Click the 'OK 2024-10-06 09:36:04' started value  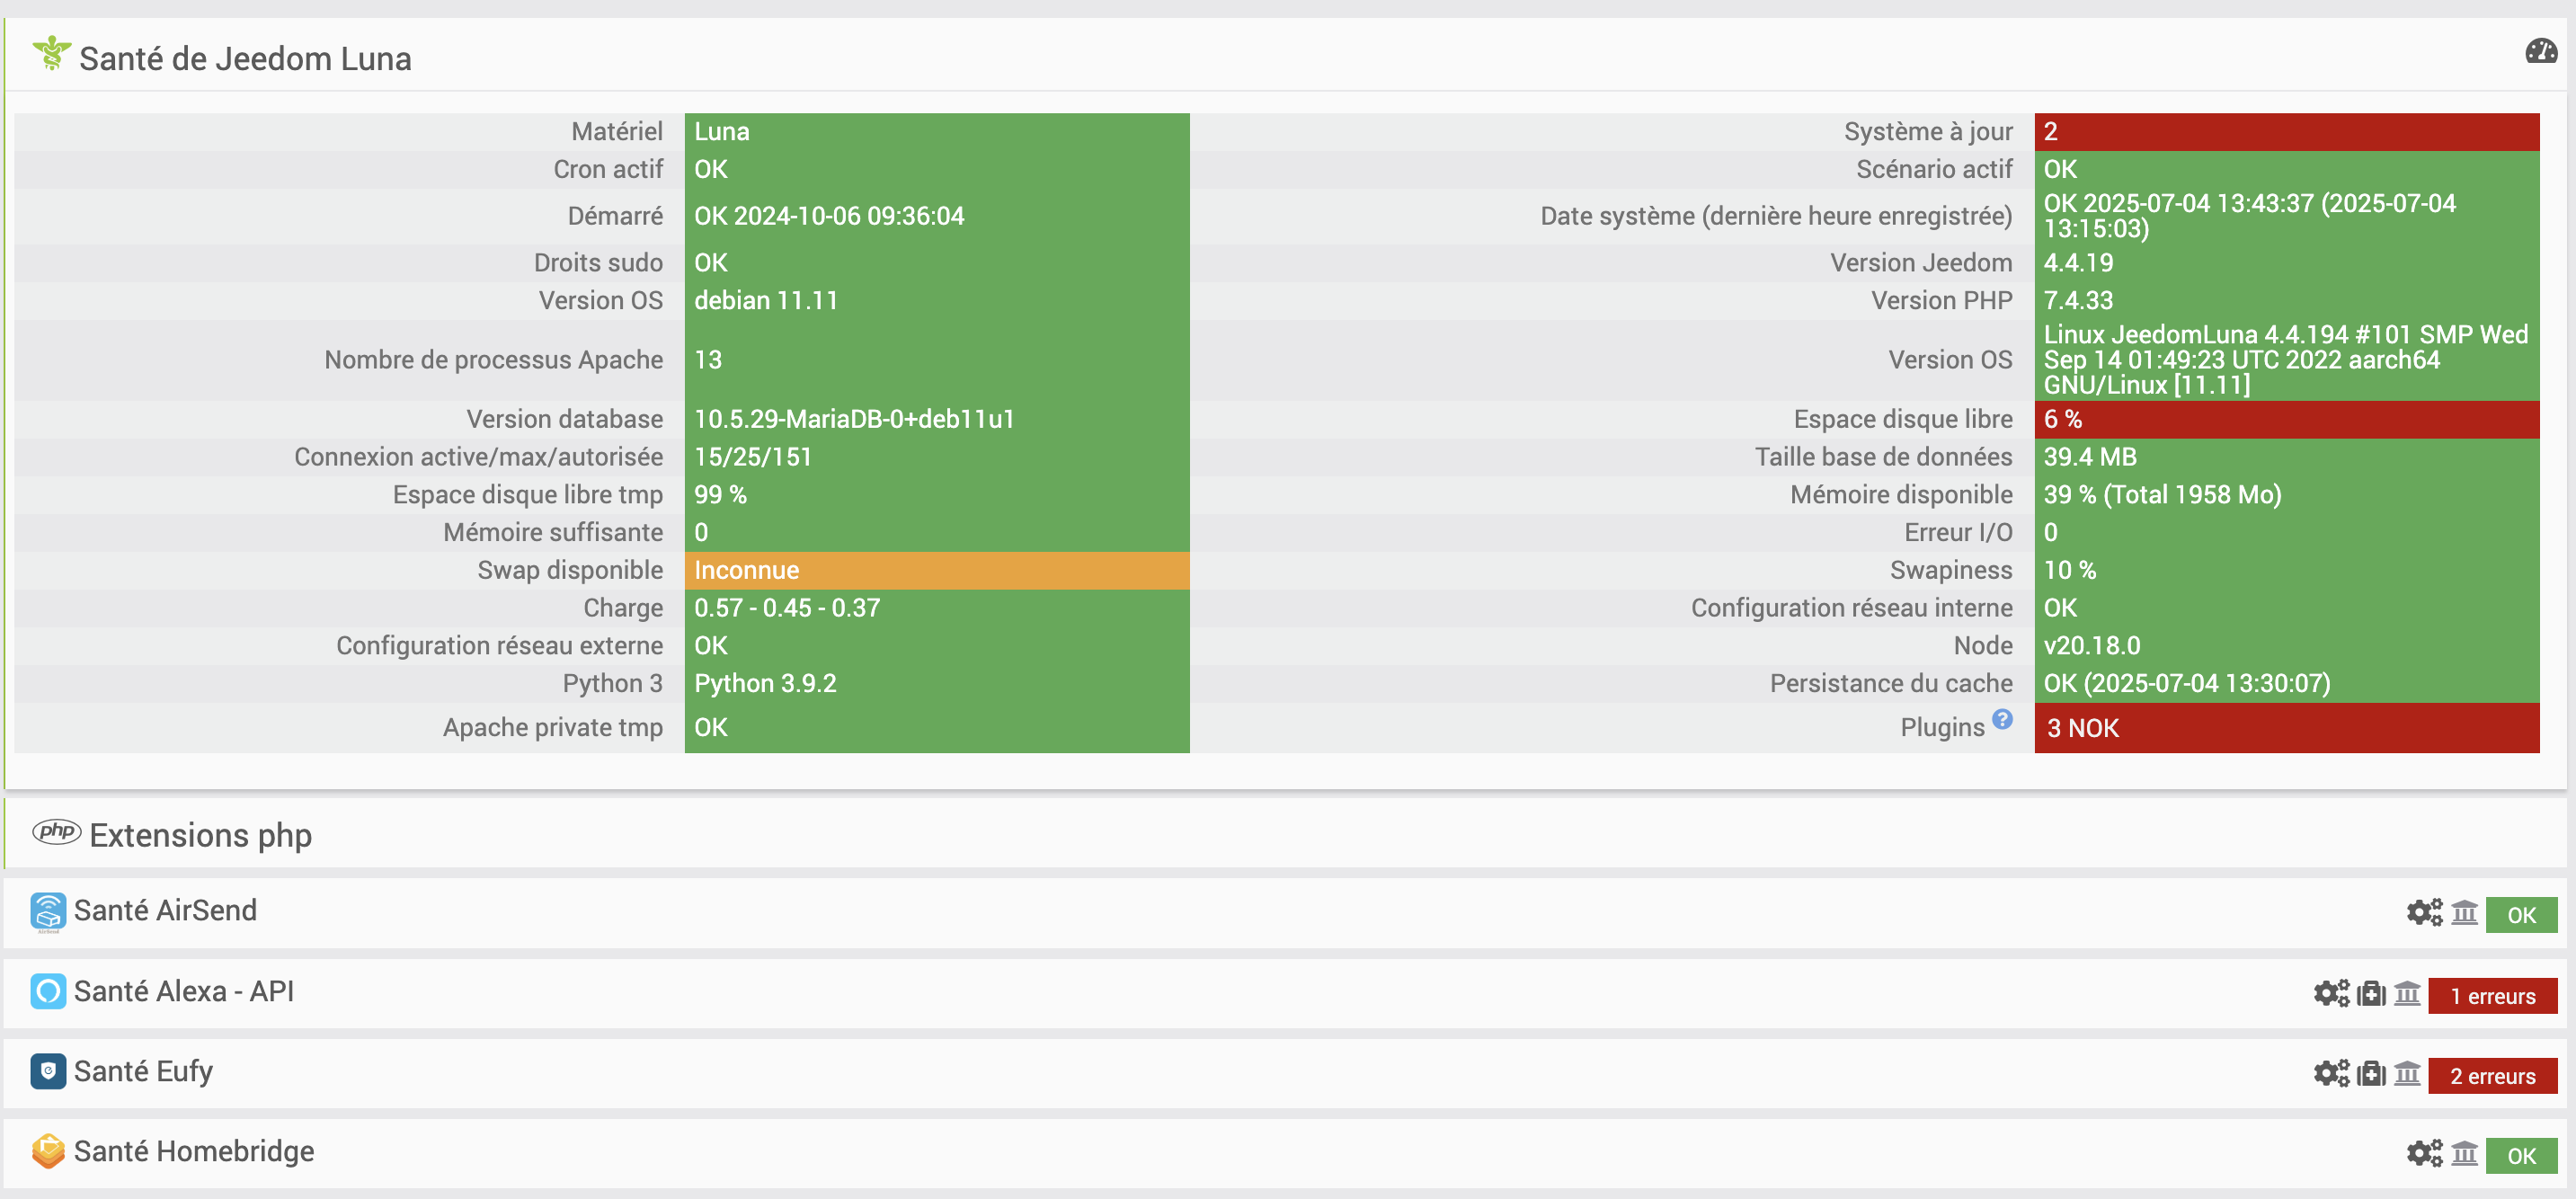click(x=937, y=216)
